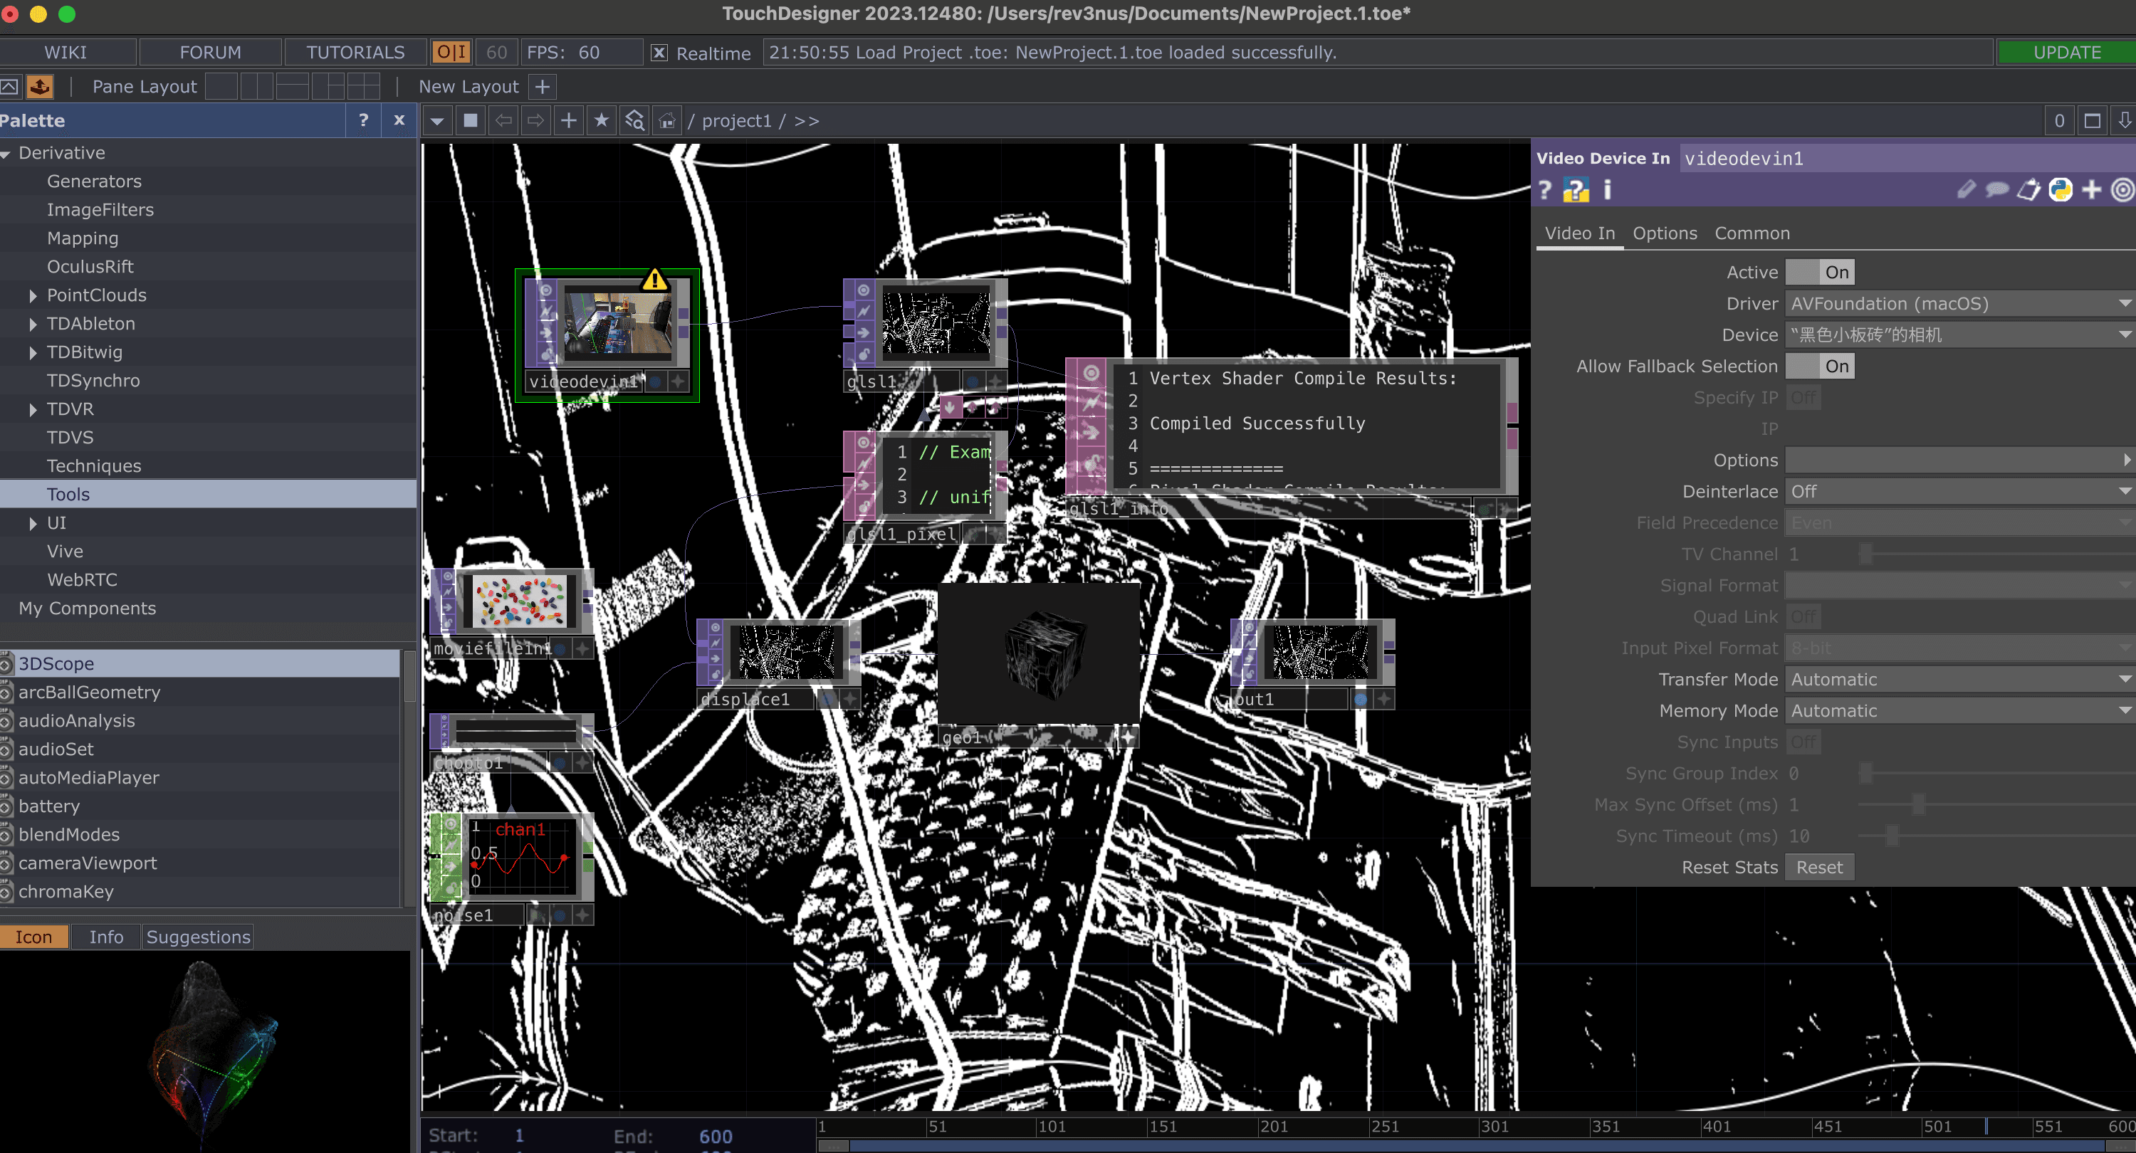The image size is (2136, 1153).
Task: Go forward with the right arrow icon
Action: pos(535,121)
